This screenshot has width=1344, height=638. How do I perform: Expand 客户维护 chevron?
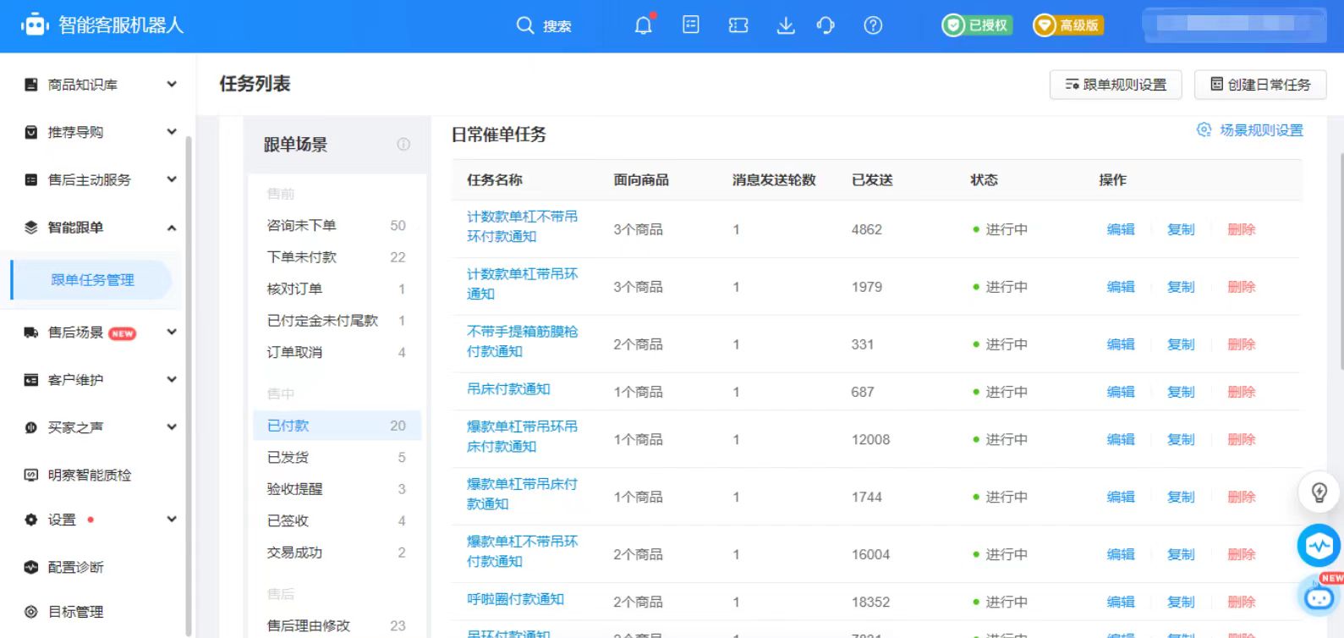172,380
